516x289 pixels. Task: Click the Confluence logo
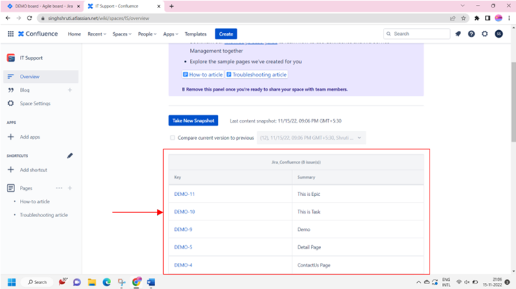(x=38, y=34)
